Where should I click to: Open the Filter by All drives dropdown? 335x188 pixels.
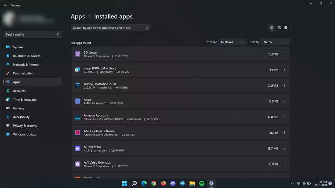pos(232,42)
